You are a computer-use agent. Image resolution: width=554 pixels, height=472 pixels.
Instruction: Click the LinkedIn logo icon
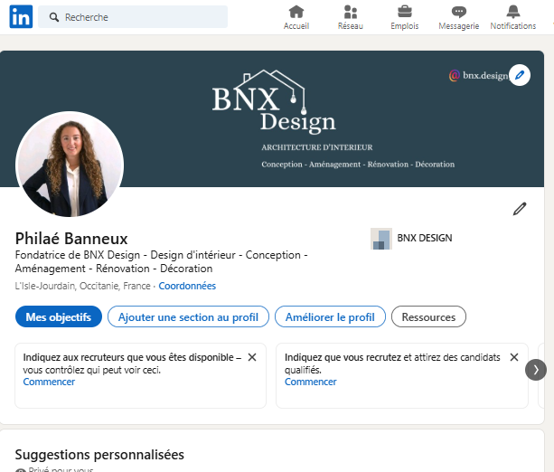coord(22,17)
